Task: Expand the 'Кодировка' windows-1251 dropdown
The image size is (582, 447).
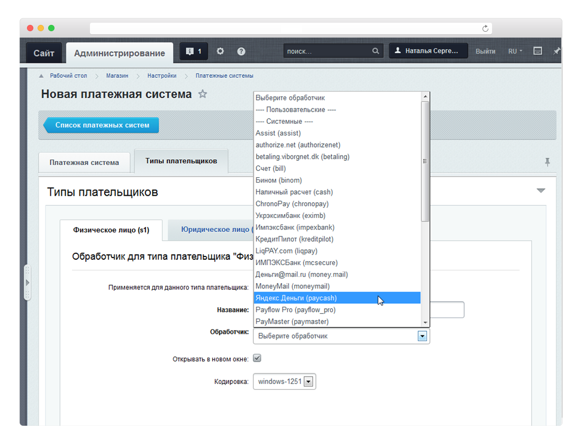Action: 309,382
